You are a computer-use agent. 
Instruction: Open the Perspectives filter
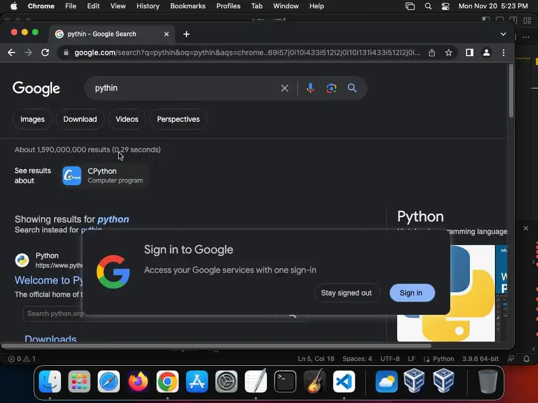click(178, 119)
